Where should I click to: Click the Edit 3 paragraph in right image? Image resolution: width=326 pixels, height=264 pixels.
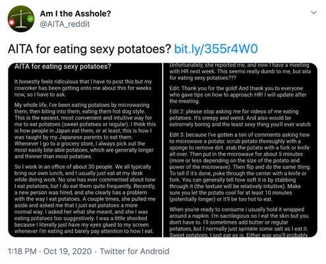coord(240,167)
